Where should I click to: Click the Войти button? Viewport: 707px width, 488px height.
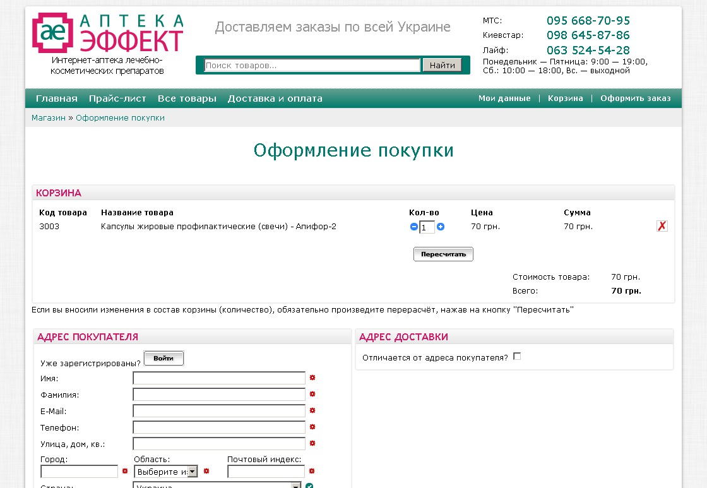[163, 358]
